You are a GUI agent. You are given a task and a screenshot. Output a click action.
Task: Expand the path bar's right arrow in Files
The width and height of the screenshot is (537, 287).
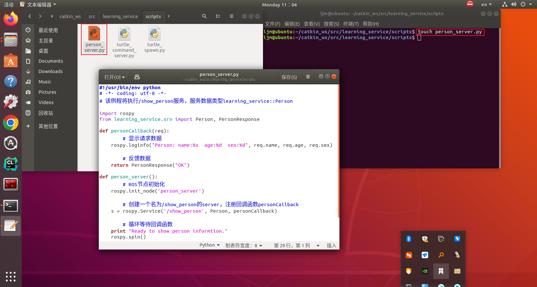point(169,16)
